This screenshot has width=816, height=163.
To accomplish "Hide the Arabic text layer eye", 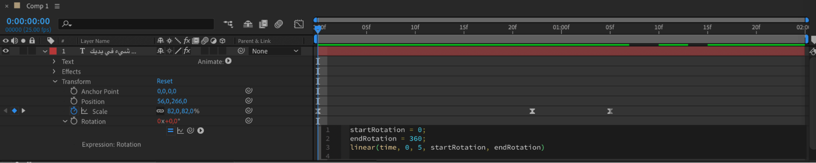I will [6, 51].
